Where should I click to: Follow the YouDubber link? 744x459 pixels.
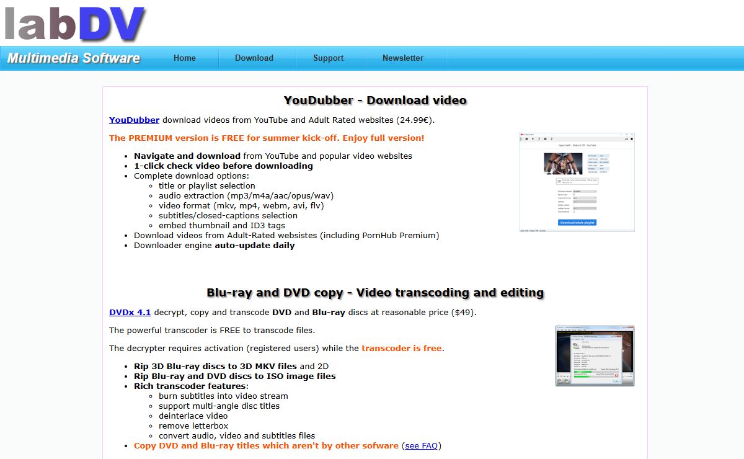click(135, 120)
